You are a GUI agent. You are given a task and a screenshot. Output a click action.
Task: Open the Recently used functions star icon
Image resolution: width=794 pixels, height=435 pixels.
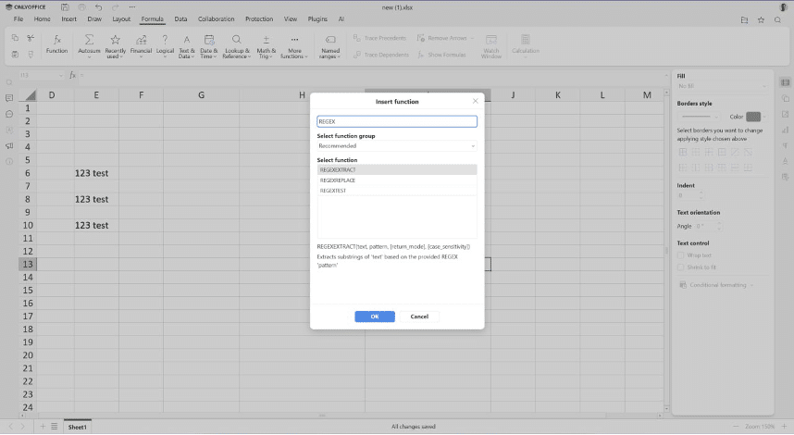(115, 40)
